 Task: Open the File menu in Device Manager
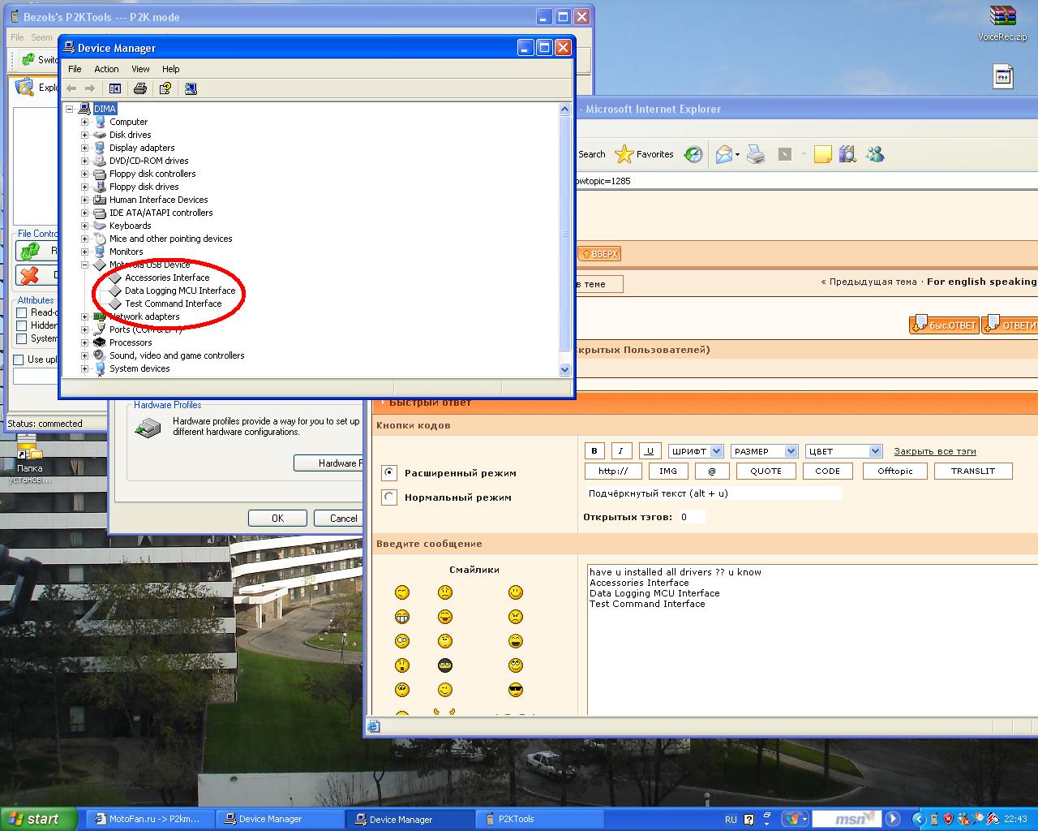tap(75, 69)
